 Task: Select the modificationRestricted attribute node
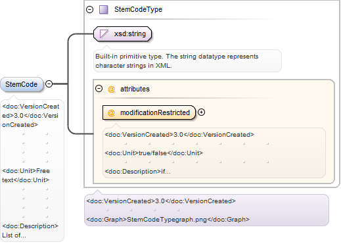149,112
